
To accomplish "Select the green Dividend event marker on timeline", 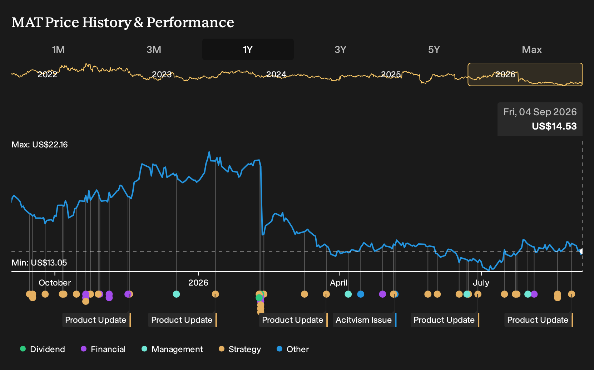I will 259,298.
